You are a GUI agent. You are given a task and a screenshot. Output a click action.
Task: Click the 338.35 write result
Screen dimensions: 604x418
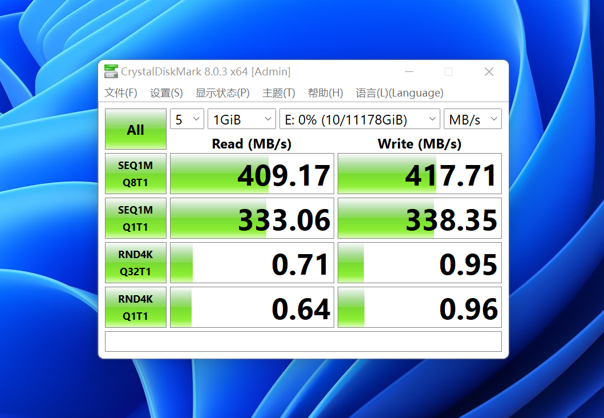coord(419,218)
